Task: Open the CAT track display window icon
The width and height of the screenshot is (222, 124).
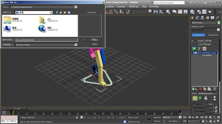Action: pyautogui.click(x=204, y=49)
